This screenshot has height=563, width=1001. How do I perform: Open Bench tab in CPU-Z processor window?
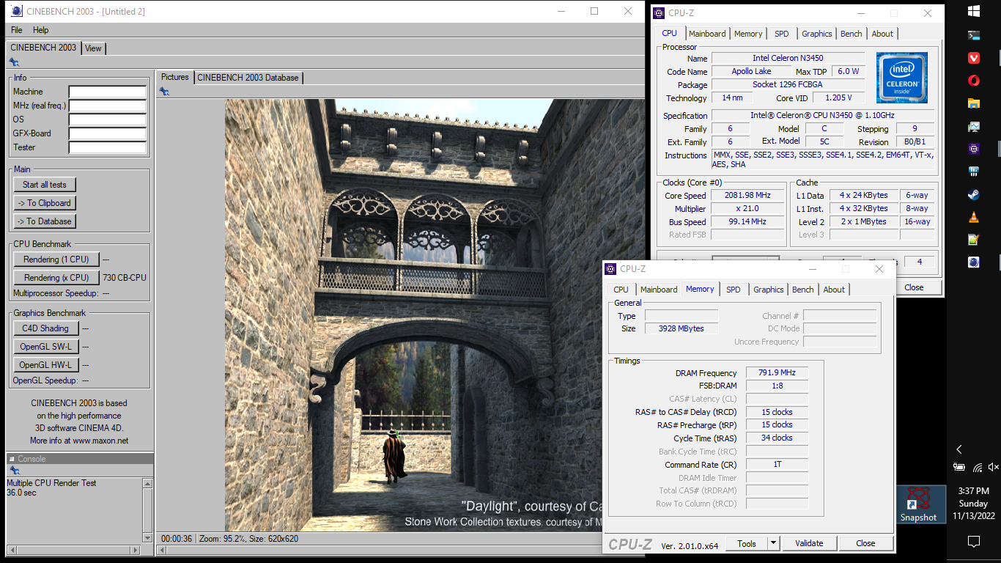click(851, 34)
